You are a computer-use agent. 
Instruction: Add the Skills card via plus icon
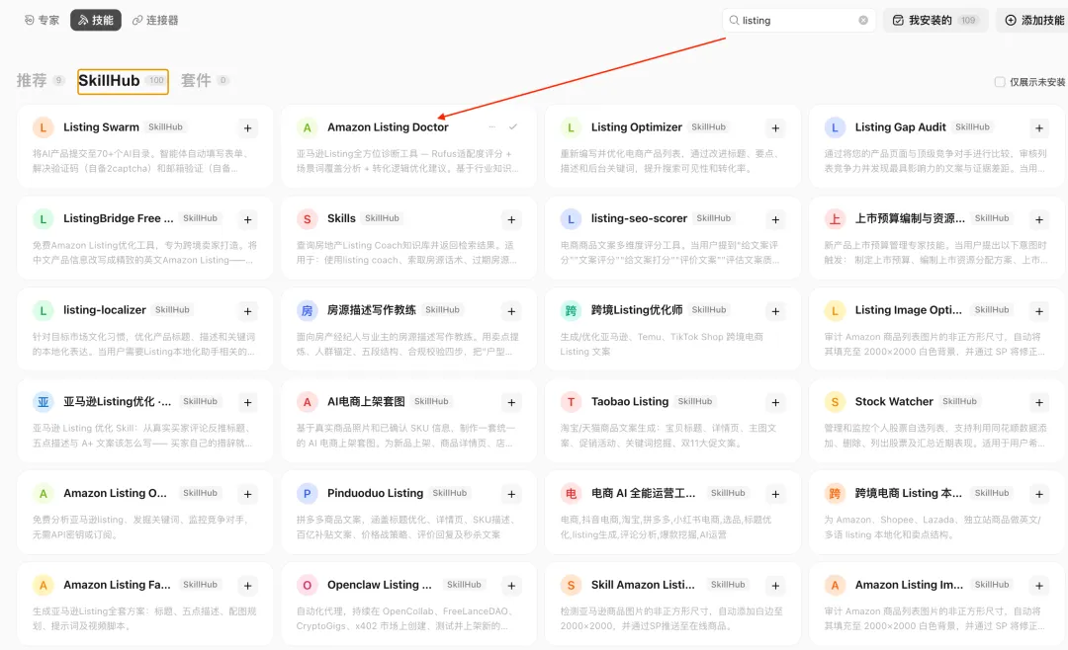point(511,220)
